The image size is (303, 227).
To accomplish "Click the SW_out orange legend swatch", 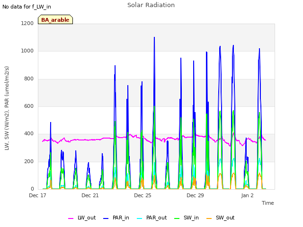I will [209, 218].
